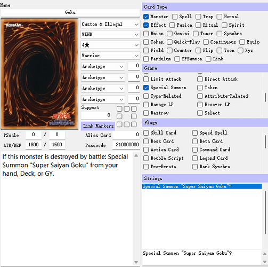The height and width of the screenshot is (267, 268).
Task: Open the Custom & Illegal format dropdown
Action: click(110, 24)
